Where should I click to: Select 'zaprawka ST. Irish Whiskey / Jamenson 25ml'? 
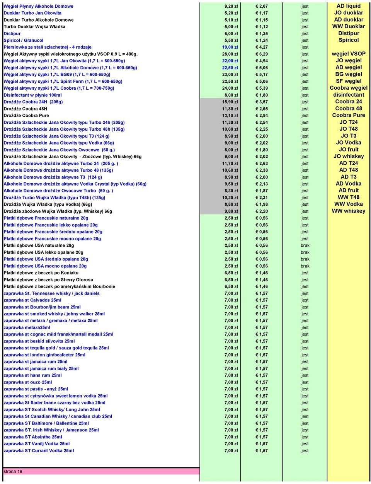51,430
